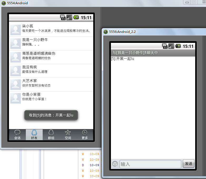Tap battery icon in left emulator status bar
The height and width of the screenshot is (179, 206).
click(76, 18)
